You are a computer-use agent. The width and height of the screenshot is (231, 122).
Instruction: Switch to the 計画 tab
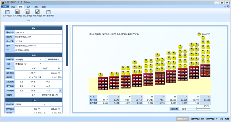click(x=13, y=6)
